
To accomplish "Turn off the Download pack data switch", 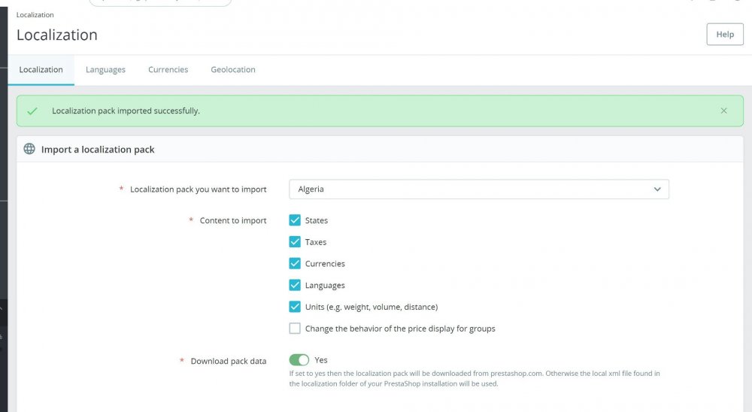I will [299, 360].
